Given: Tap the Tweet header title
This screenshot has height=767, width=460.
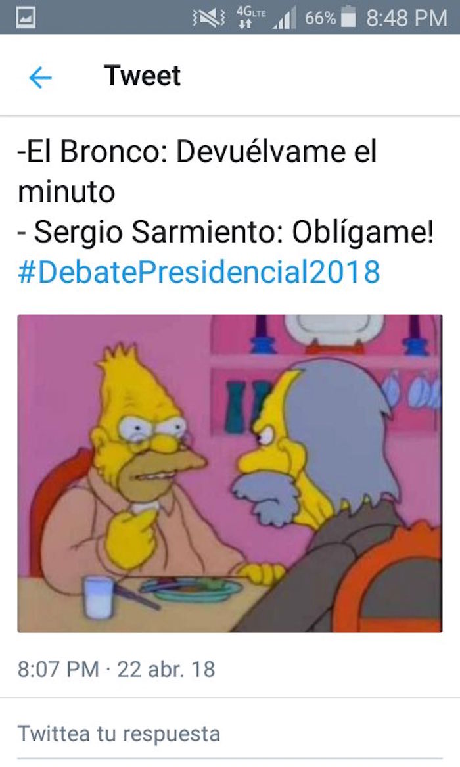Looking at the screenshot, I should (142, 76).
